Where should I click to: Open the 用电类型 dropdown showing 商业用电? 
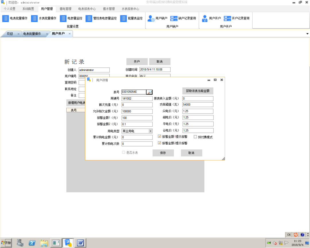click(x=151, y=131)
